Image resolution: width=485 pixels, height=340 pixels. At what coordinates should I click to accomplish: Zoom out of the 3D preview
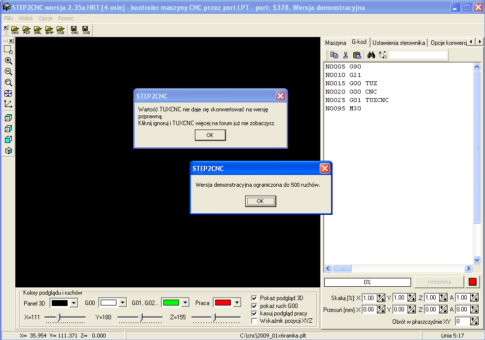click(8, 71)
